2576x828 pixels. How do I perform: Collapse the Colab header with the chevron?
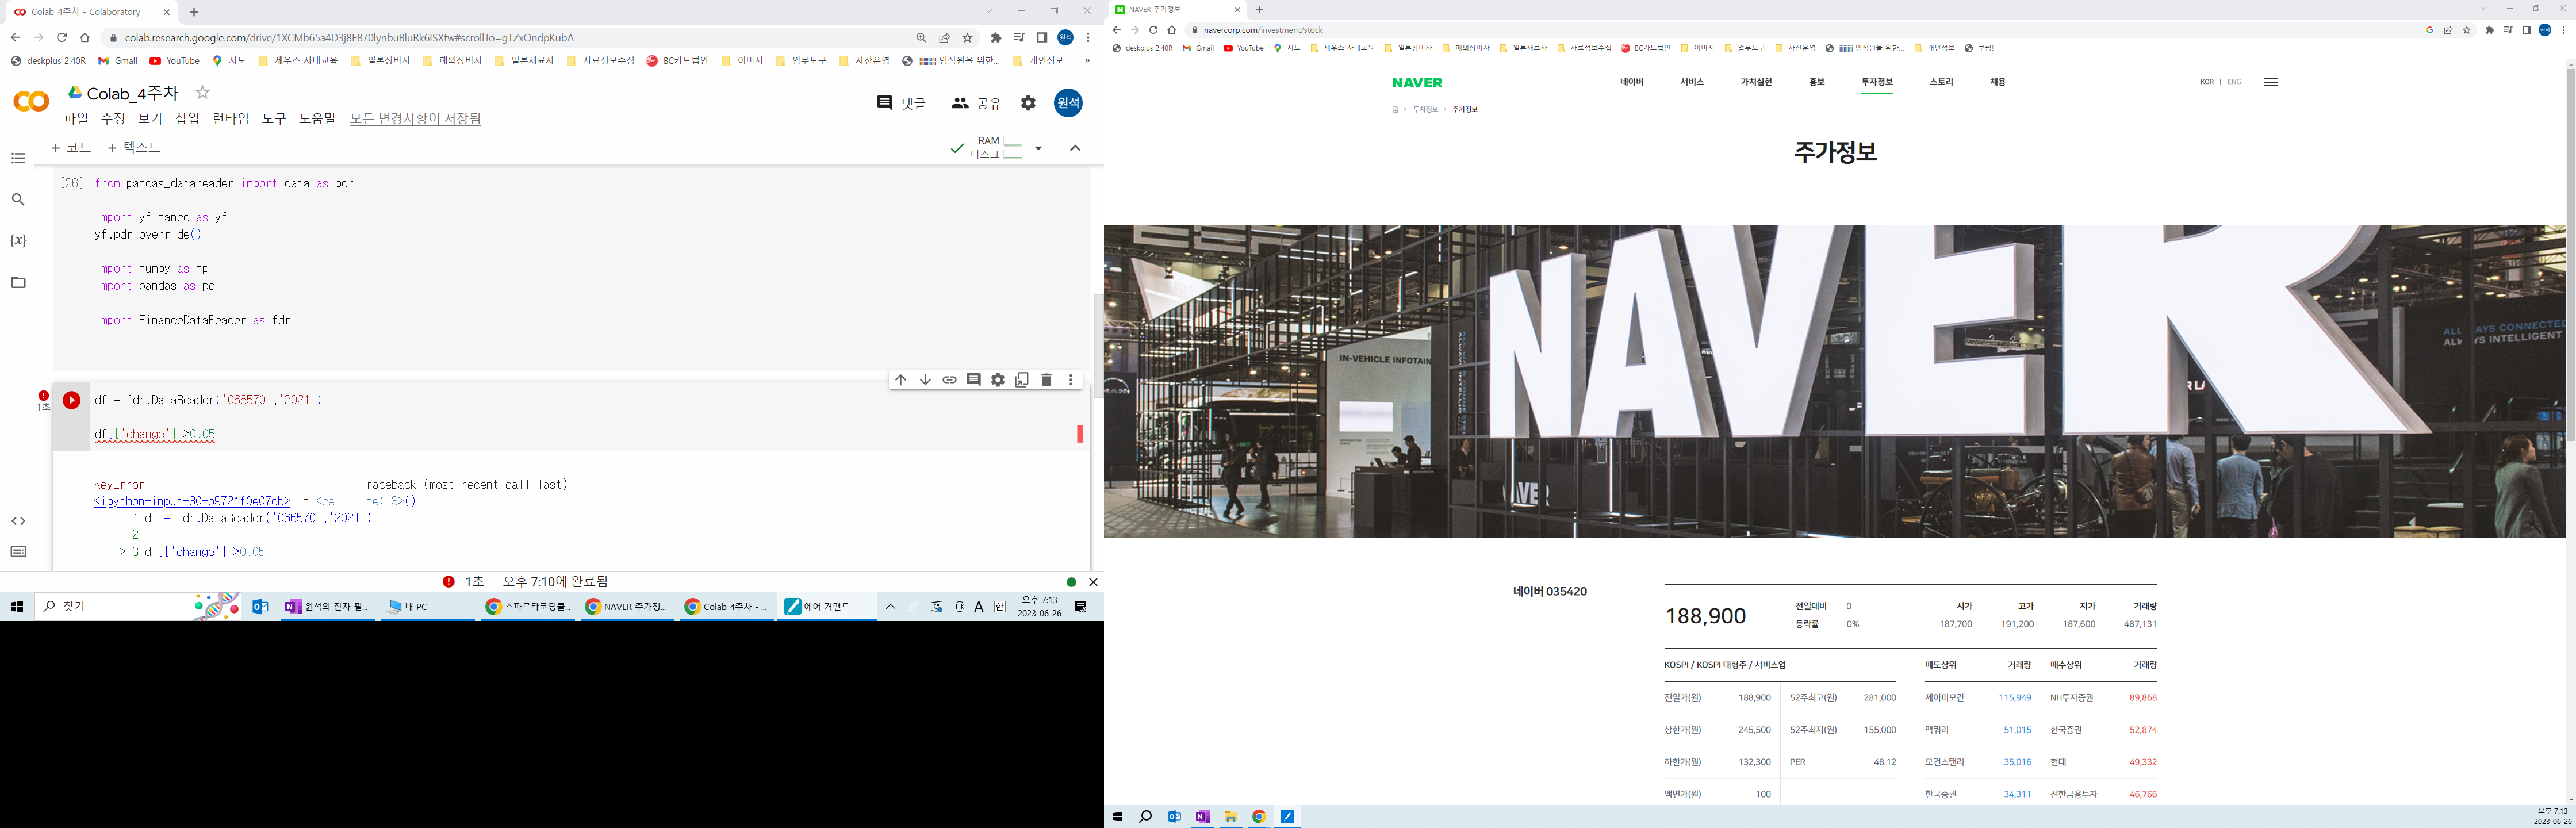tap(1075, 148)
